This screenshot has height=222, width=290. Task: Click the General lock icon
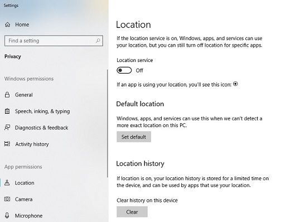(7, 95)
